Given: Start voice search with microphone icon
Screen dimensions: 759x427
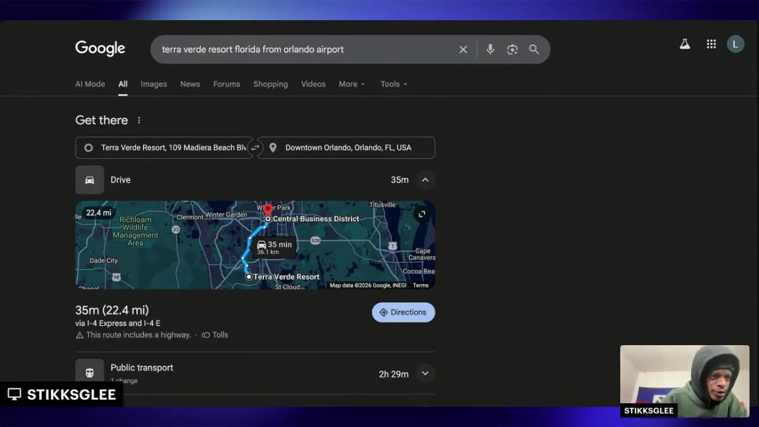Looking at the screenshot, I should pyautogui.click(x=490, y=49).
